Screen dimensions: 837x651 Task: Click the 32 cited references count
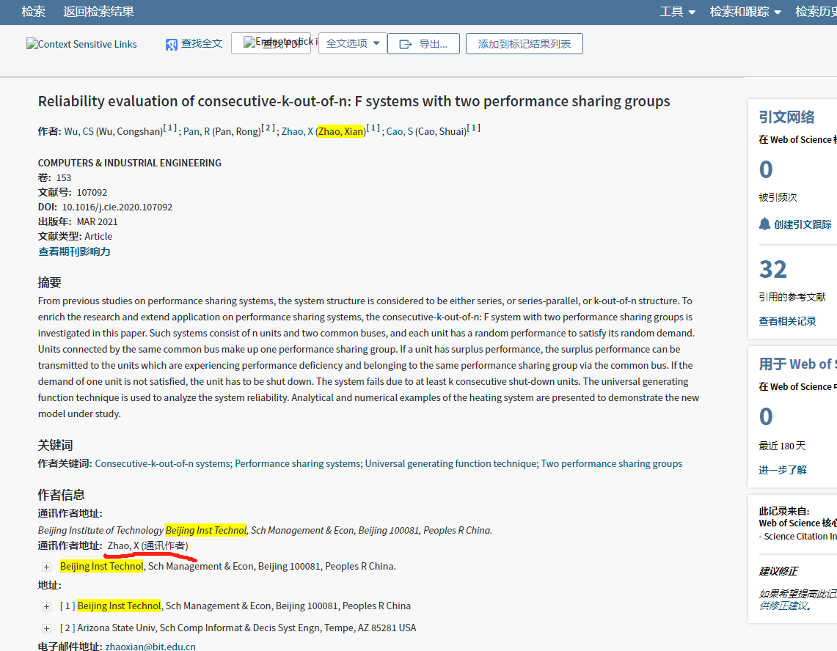tap(772, 269)
